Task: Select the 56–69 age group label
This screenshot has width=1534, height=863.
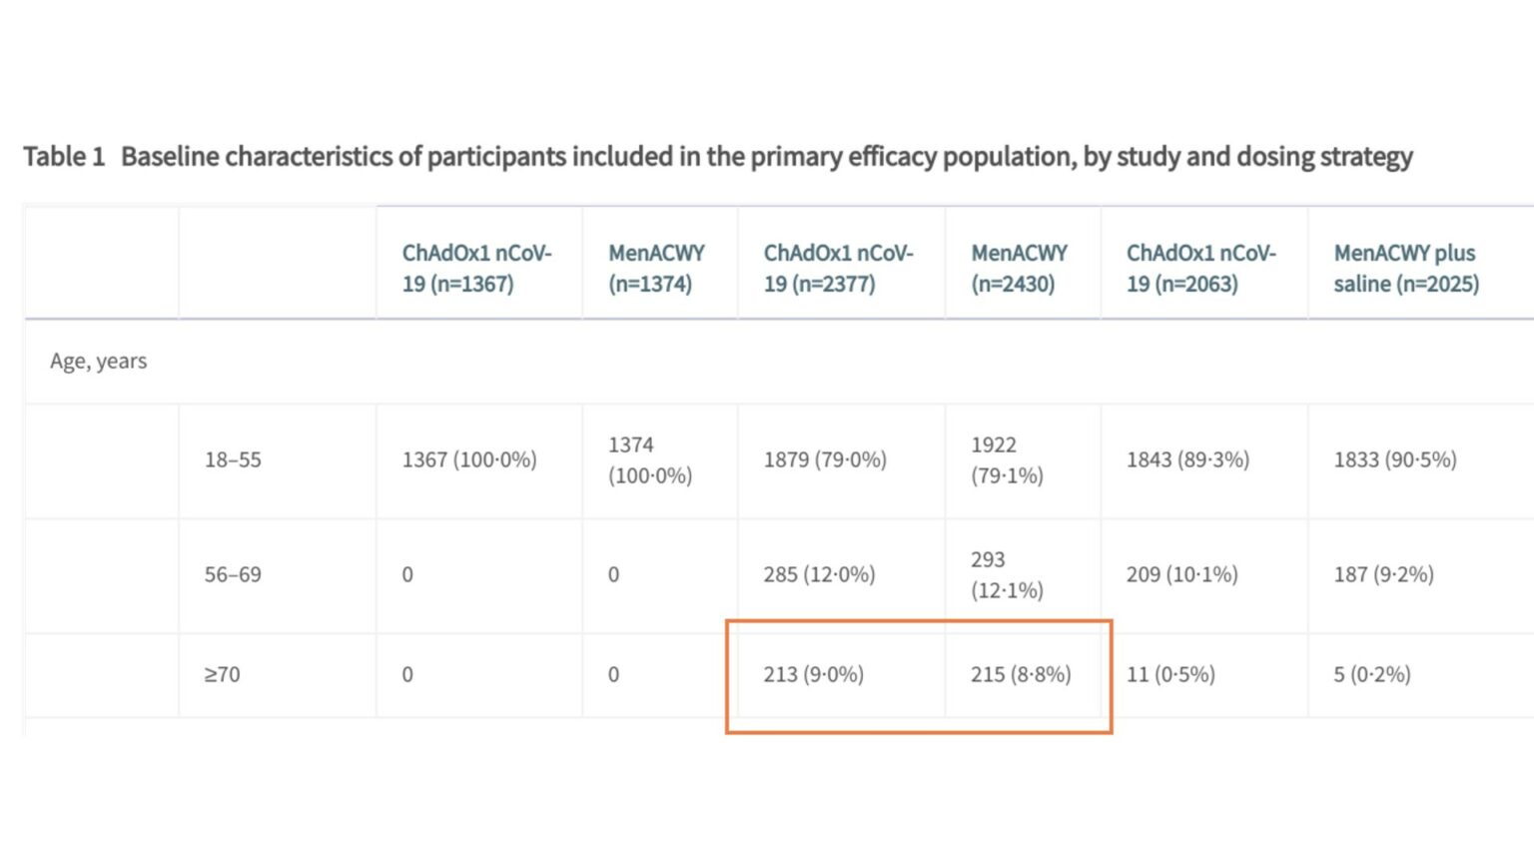Action: point(233,574)
